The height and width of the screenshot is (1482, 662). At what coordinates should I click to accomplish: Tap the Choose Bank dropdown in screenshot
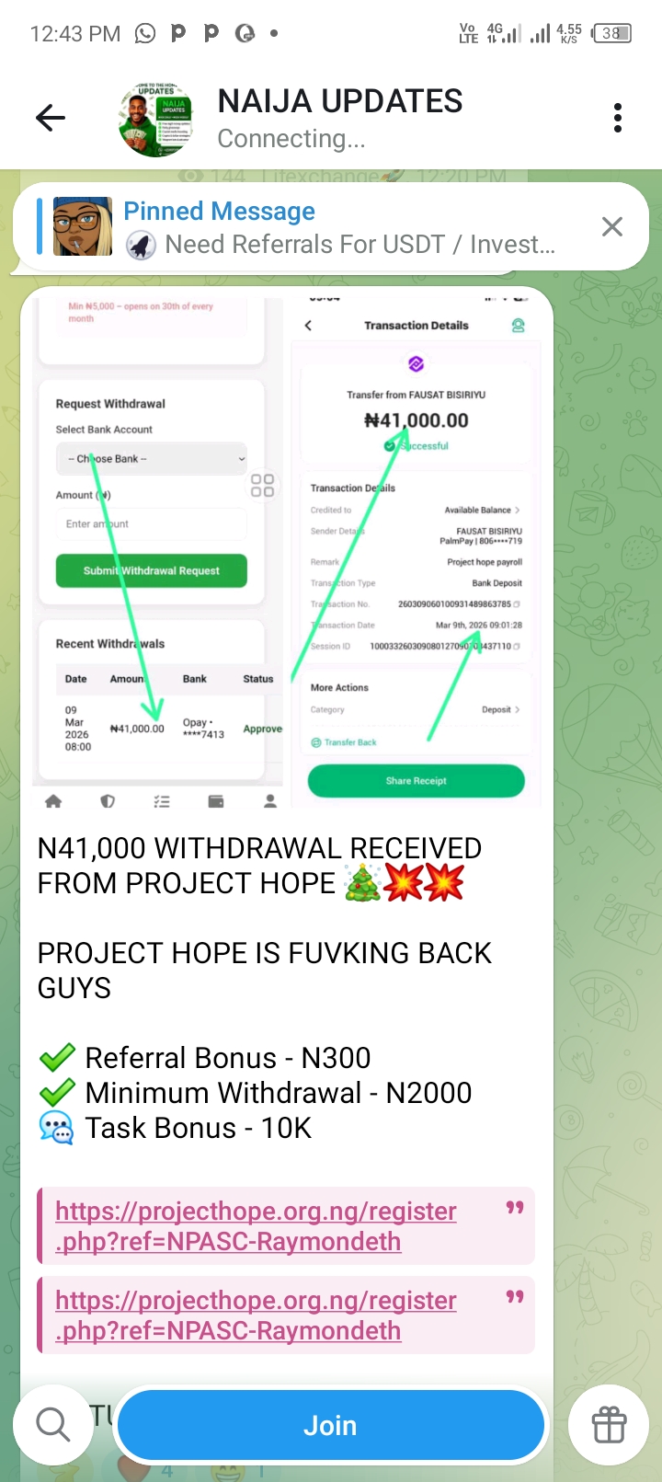click(x=152, y=458)
